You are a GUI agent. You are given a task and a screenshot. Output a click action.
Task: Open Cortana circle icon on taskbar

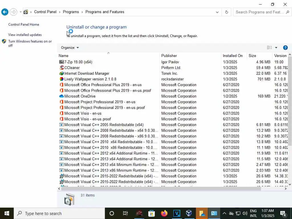[112, 213]
